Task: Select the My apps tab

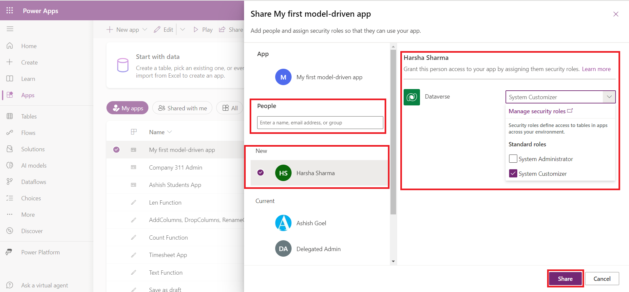Action: coord(127,108)
